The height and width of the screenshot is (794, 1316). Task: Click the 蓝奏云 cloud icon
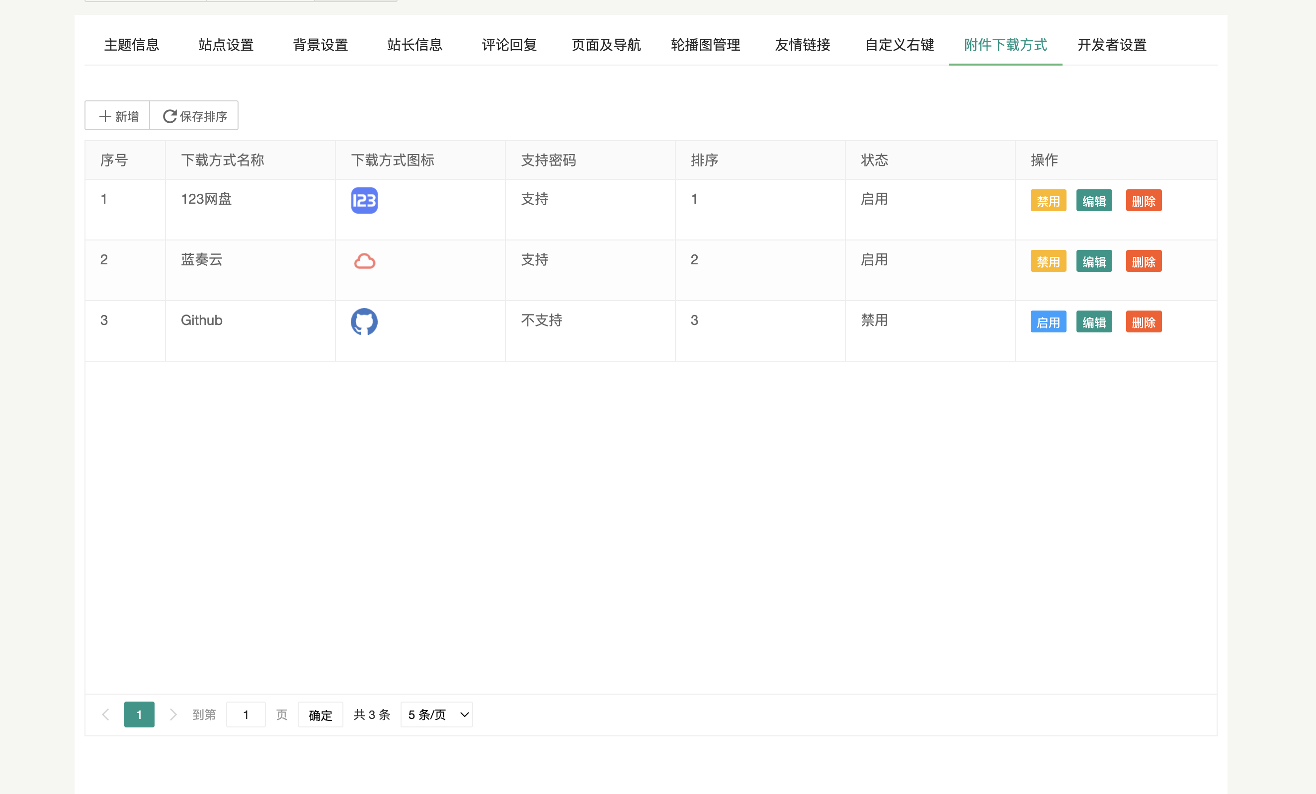pos(364,261)
